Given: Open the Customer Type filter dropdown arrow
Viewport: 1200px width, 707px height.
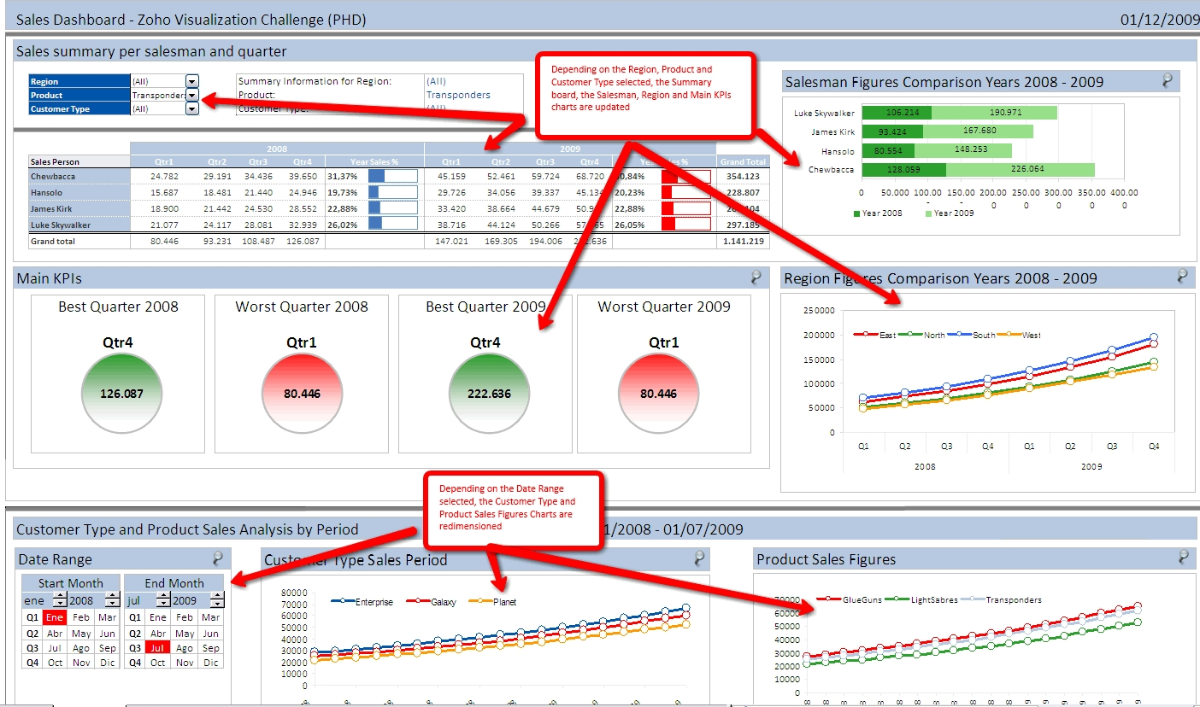Looking at the screenshot, I should [x=192, y=108].
